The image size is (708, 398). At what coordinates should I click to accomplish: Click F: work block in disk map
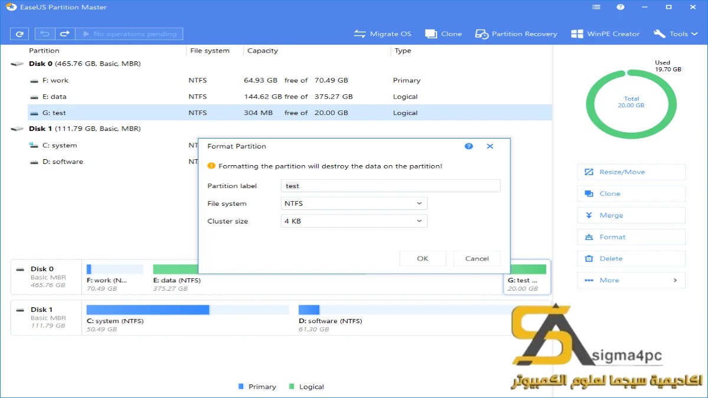[115, 277]
